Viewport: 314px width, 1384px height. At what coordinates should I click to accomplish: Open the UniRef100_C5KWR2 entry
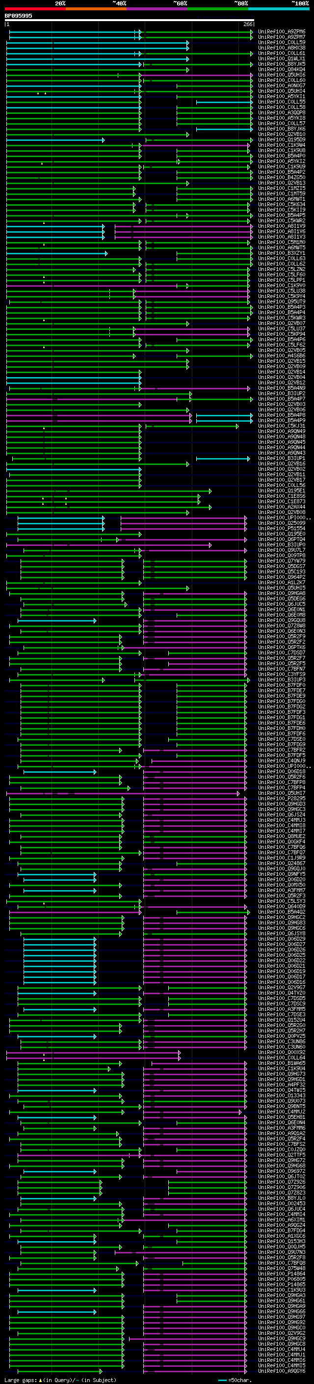(x=282, y=221)
